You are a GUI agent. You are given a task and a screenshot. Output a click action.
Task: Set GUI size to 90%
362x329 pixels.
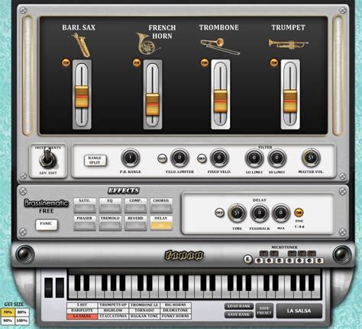(x=8, y=321)
